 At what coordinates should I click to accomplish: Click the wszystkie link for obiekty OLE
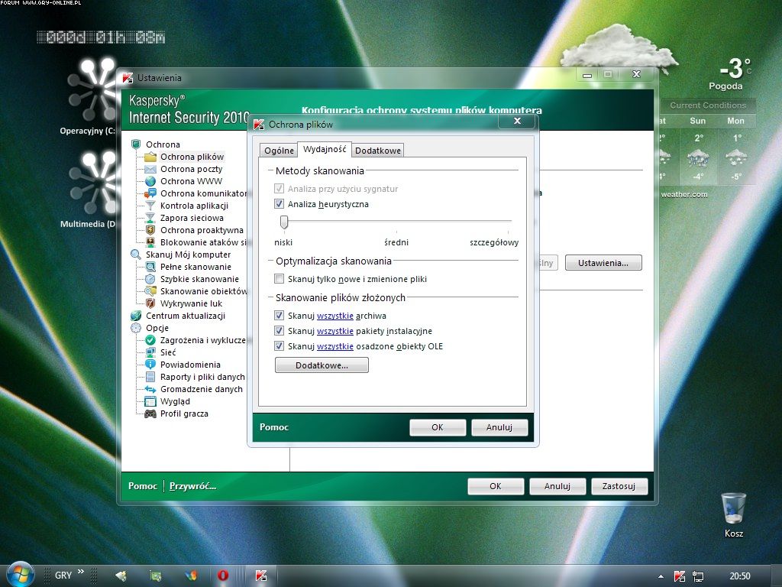click(335, 346)
